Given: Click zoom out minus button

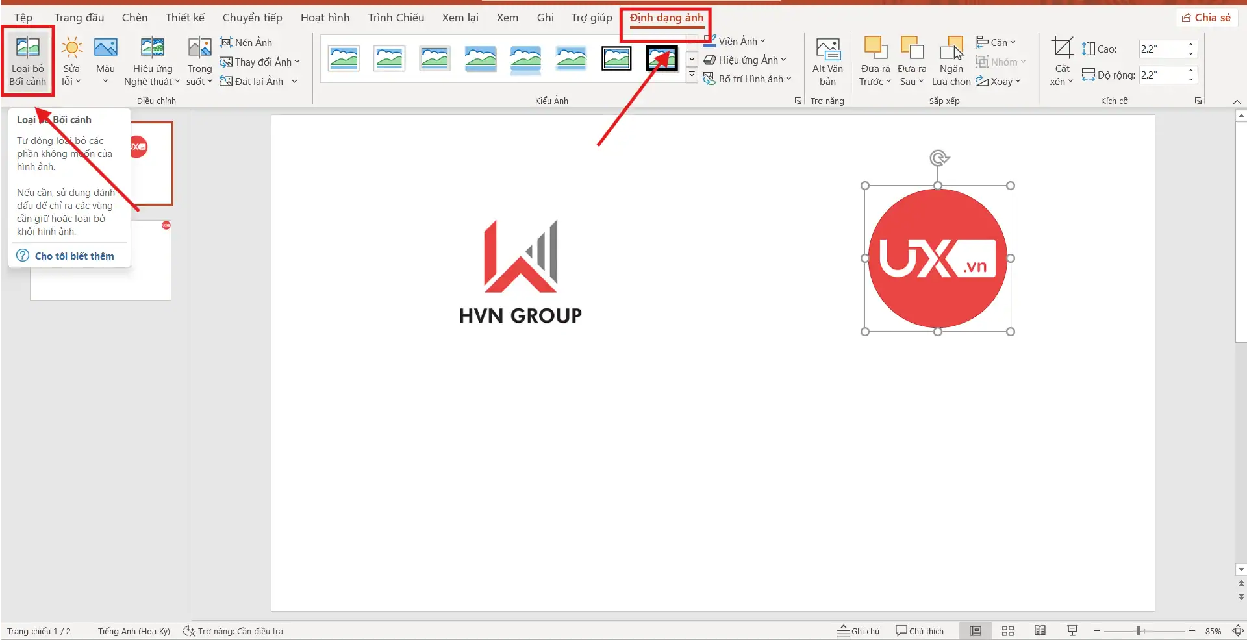Looking at the screenshot, I should 1097,631.
